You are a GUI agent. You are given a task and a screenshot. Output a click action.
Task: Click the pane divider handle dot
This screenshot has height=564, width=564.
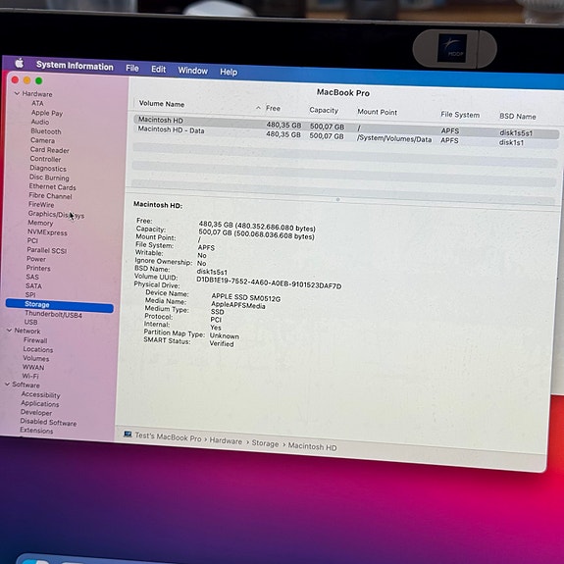click(337, 199)
